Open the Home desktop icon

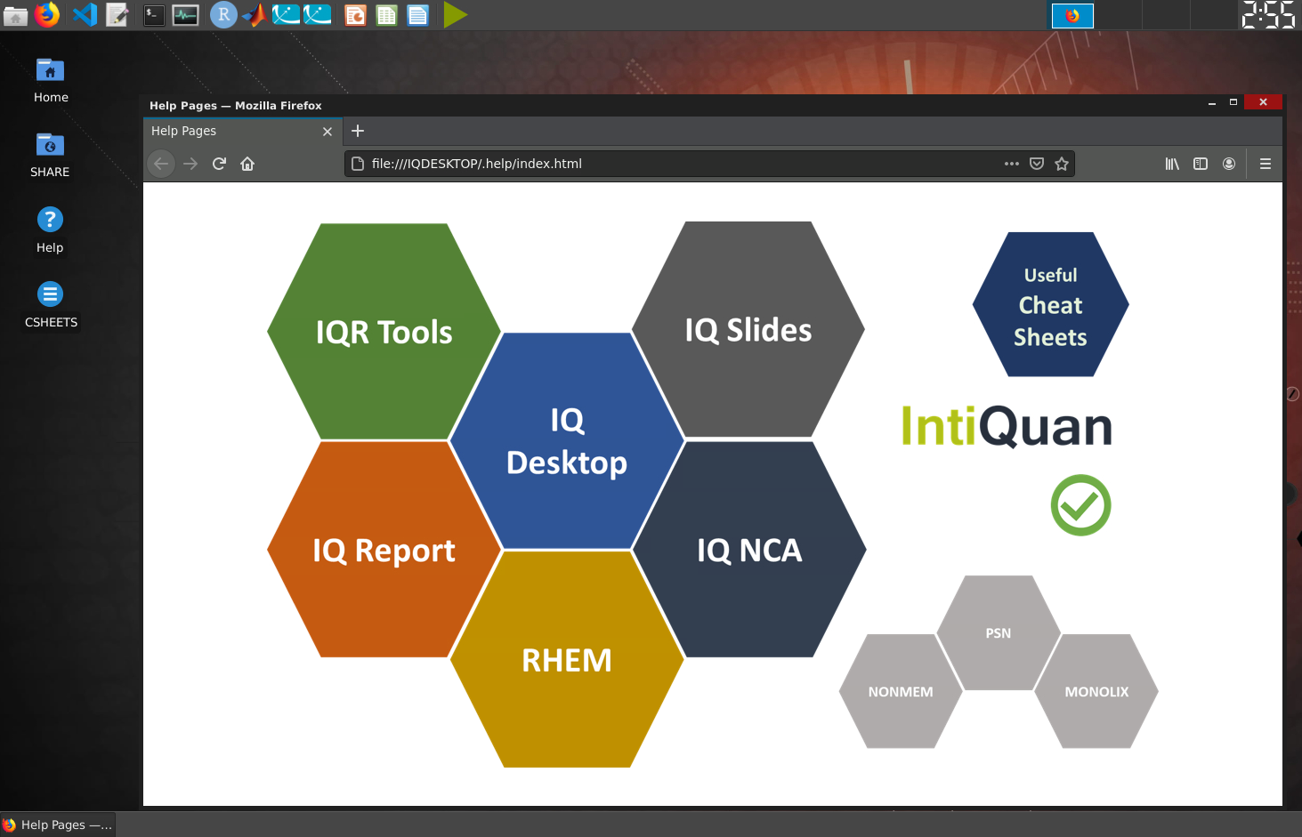(x=51, y=80)
